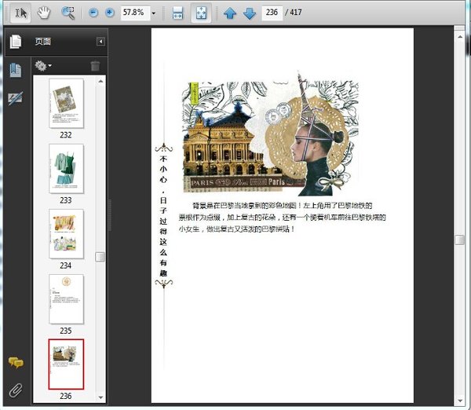Open the signatures panel tab
This screenshot has width=471, height=410.
pos(15,98)
